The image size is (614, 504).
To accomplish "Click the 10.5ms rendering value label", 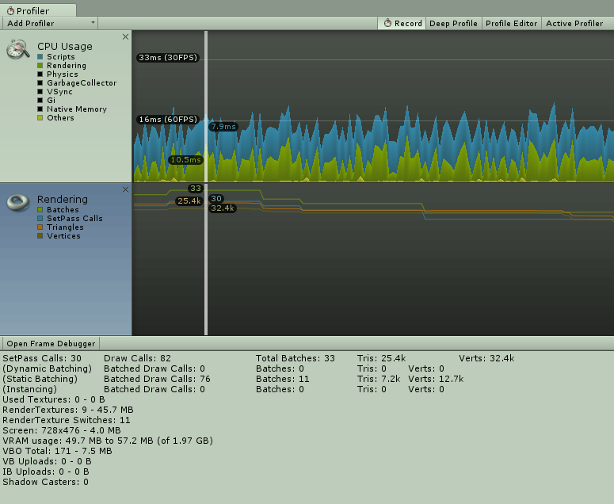I will (185, 160).
